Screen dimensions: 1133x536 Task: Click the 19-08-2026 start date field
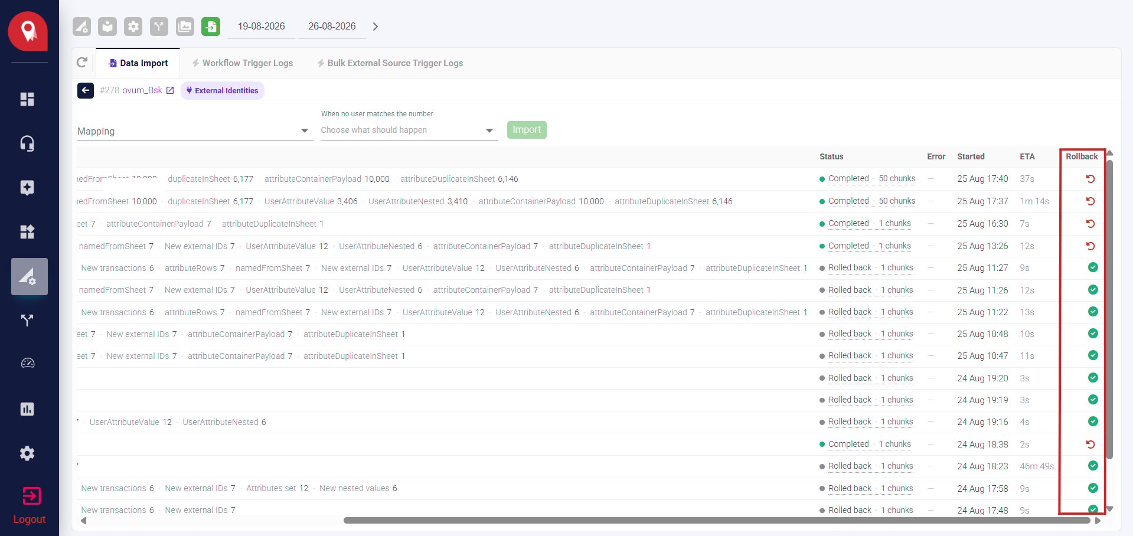coord(261,27)
